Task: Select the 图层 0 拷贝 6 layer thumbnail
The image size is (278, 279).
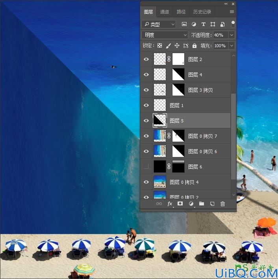Action: pyautogui.click(x=159, y=151)
